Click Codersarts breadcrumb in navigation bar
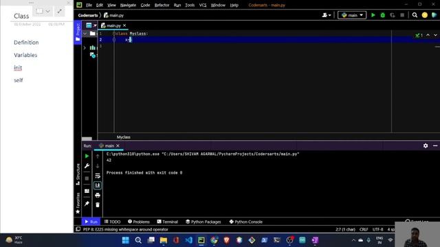Screen dimensions: 440x247 (x=88, y=15)
